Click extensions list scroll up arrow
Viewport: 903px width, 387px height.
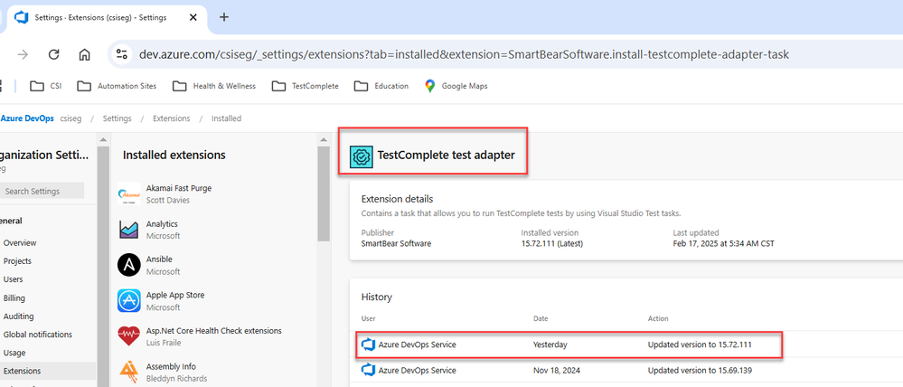[324, 140]
